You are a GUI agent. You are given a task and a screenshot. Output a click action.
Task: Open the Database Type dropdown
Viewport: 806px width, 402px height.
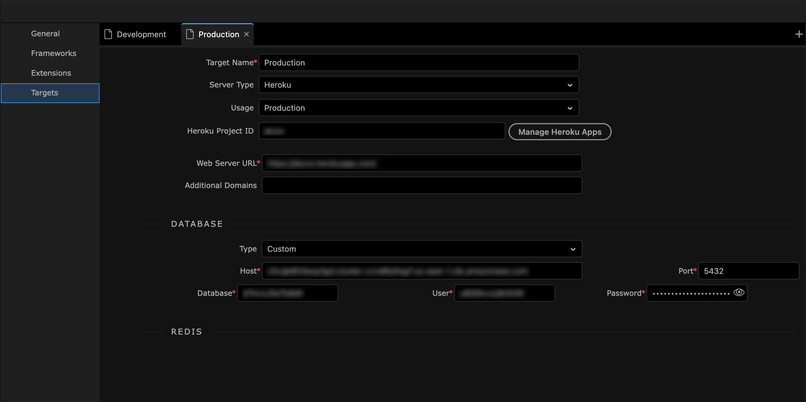(422, 249)
